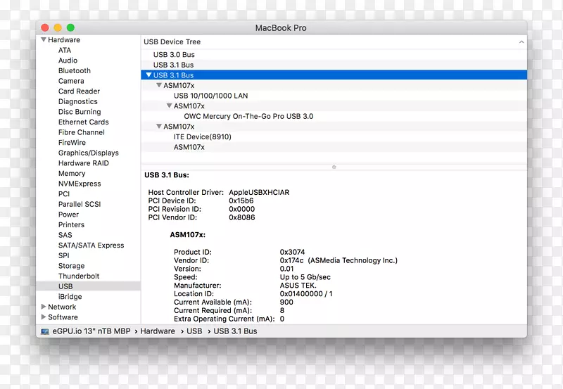
Task: Select the ITE Device(8910) entry
Action: [202, 137]
